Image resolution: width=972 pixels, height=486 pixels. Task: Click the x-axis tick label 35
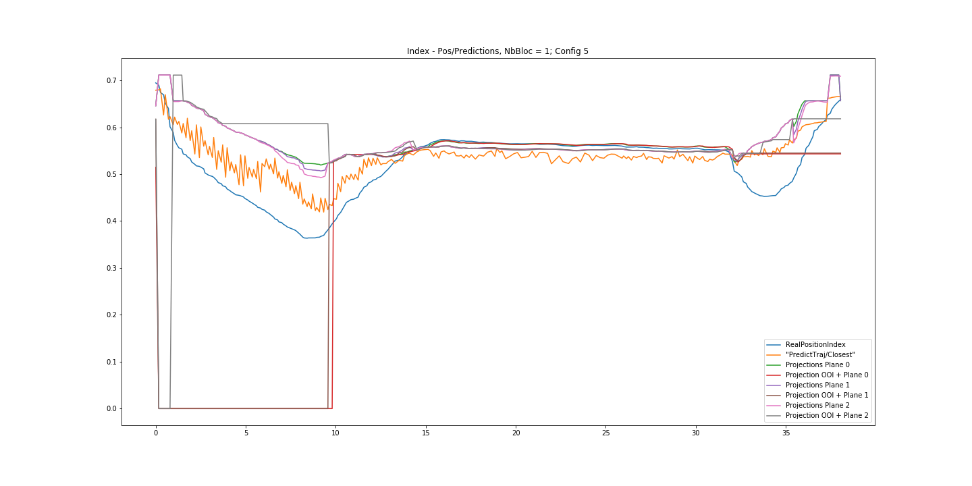[x=786, y=433]
